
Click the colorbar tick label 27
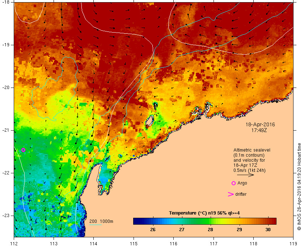(182, 229)
